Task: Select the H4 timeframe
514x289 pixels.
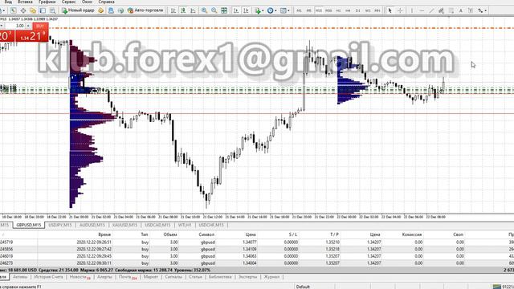Action: [x=348, y=10]
